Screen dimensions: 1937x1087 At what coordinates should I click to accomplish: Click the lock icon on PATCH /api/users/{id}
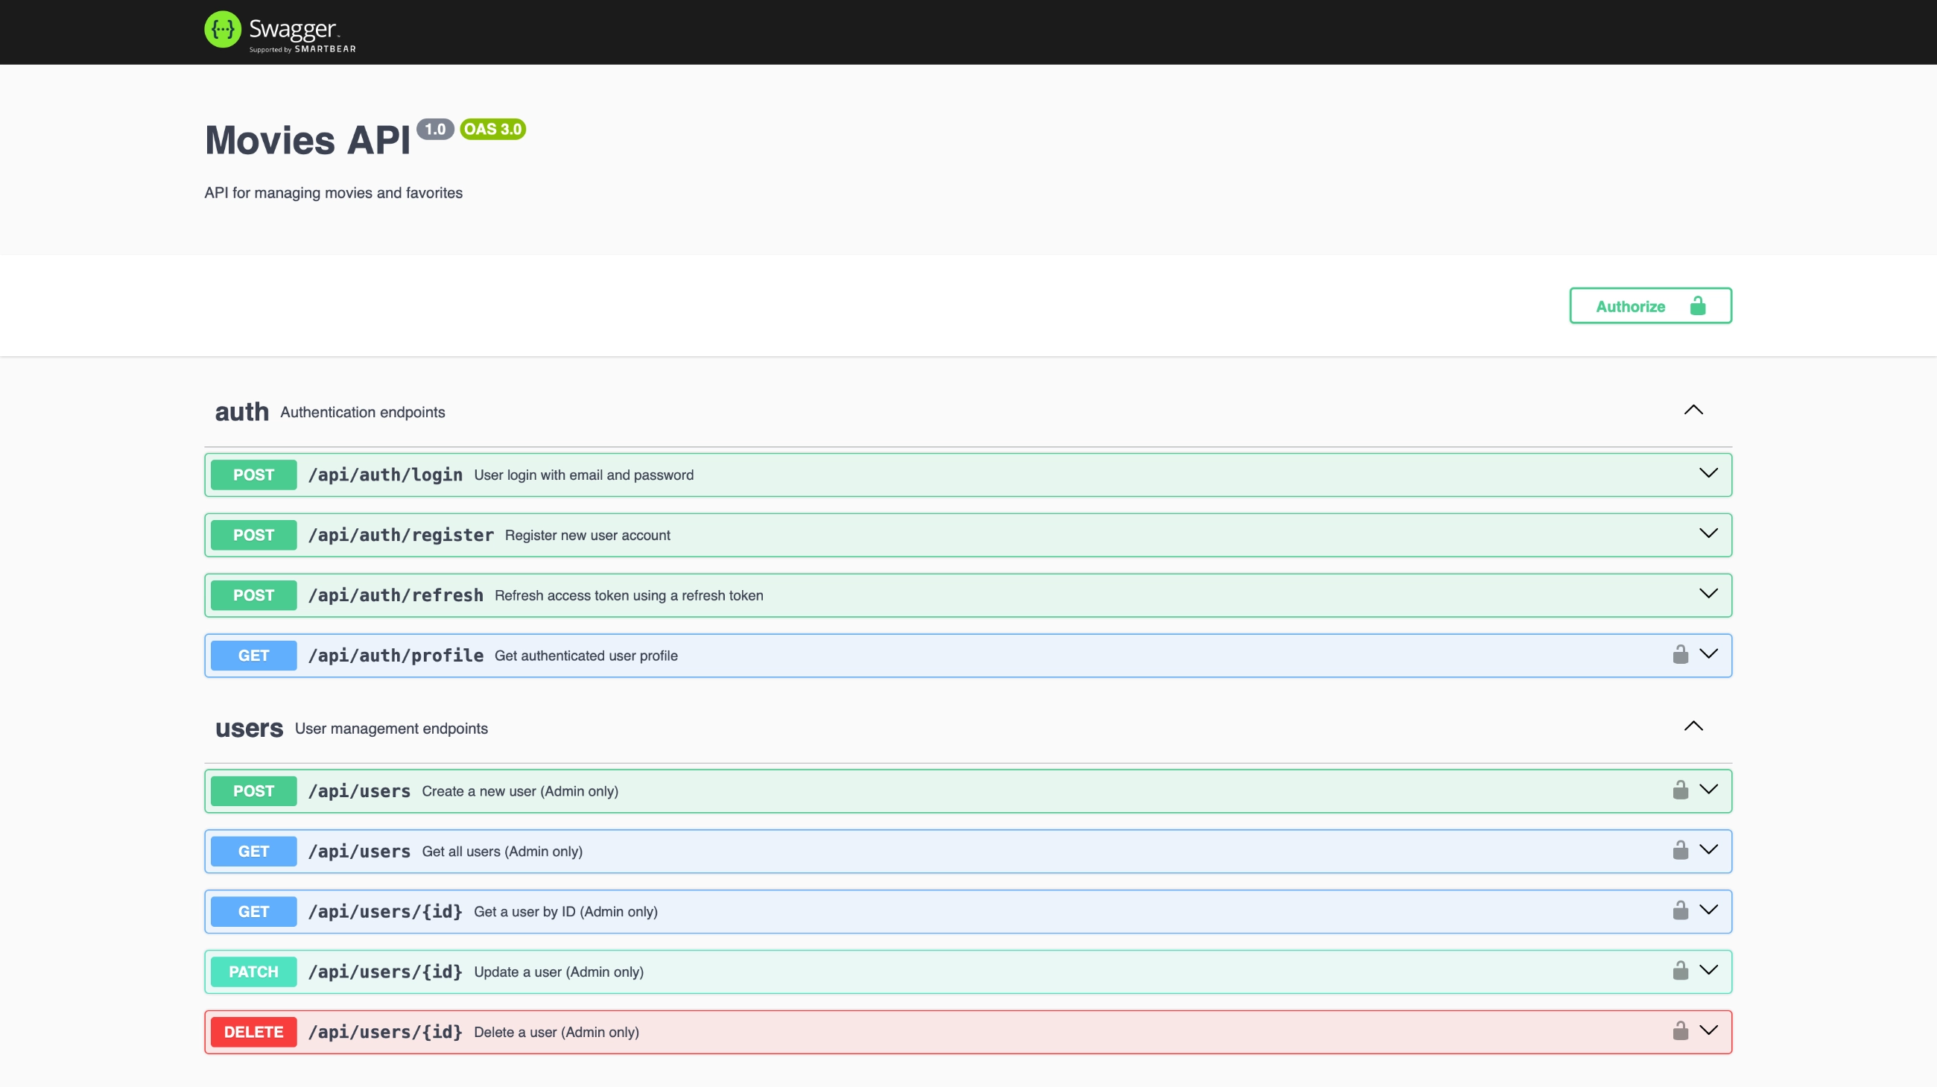[x=1681, y=971]
